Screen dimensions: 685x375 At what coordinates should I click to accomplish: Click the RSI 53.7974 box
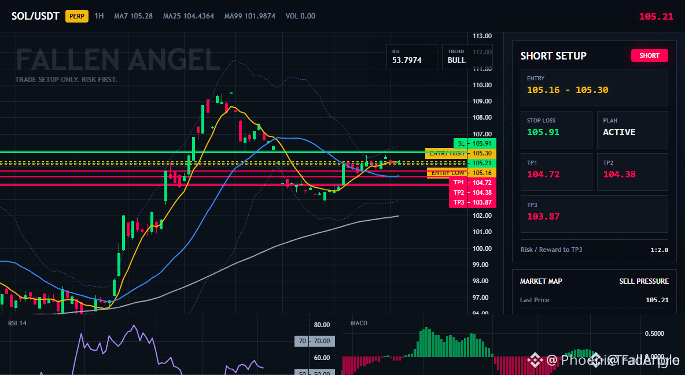pyautogui.click(x=411, y=56)
